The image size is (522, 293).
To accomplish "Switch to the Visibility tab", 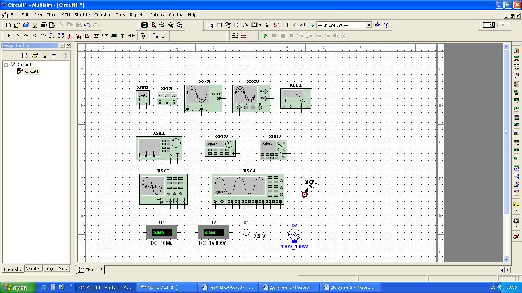I will (x=33, y=269).
